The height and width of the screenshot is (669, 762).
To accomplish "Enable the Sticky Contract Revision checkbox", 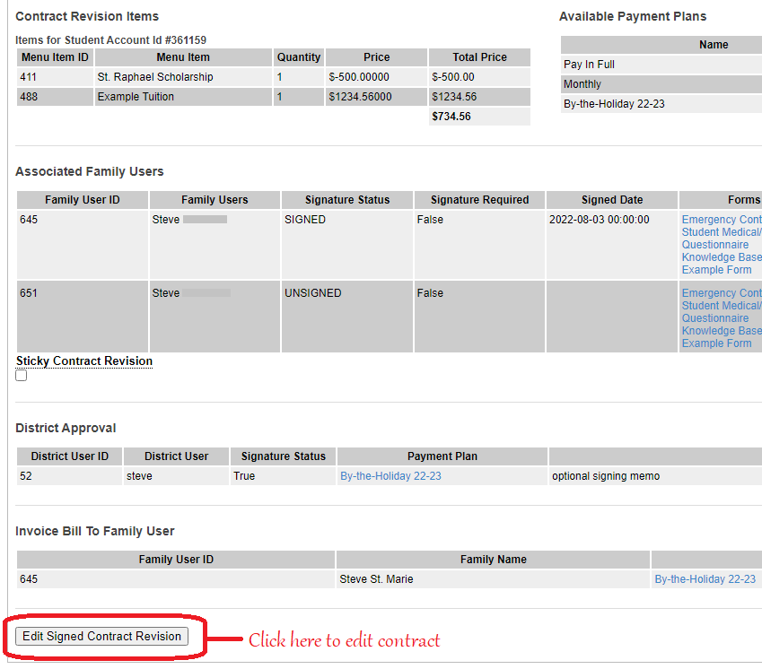I will point(22,376).
